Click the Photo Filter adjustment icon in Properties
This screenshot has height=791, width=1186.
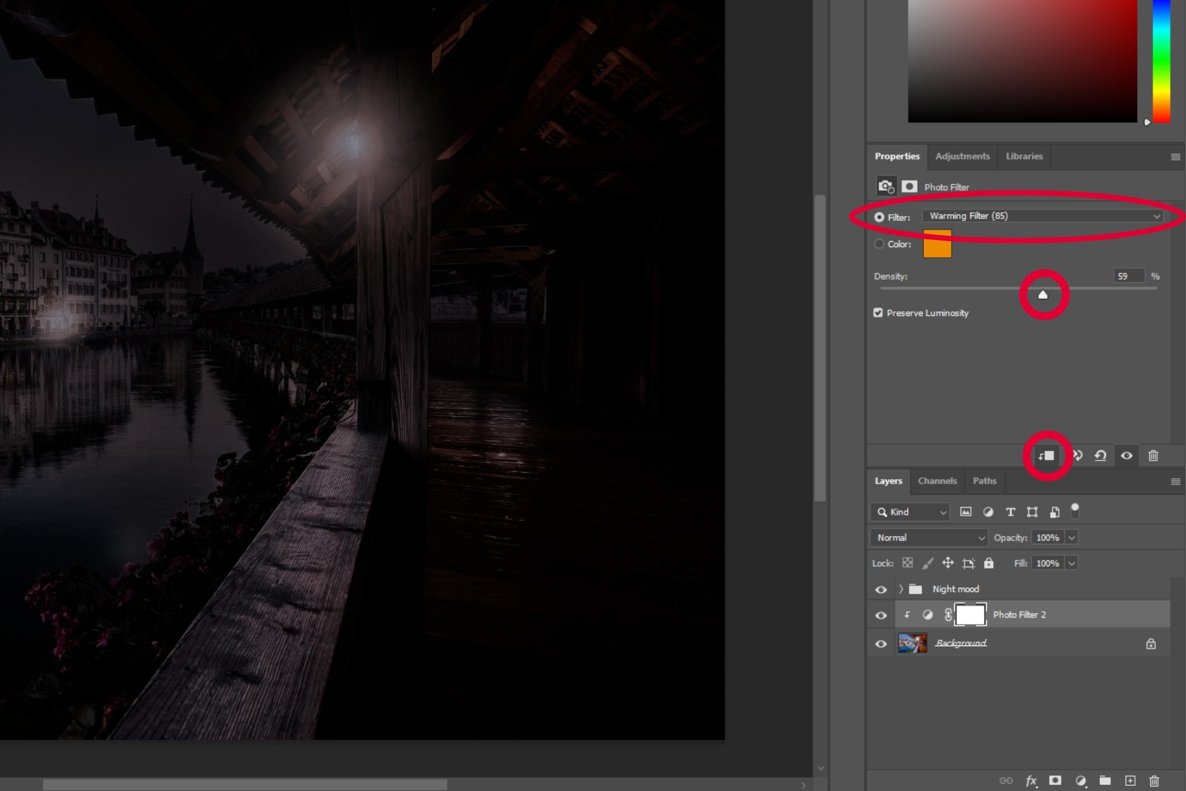(x=886, y=187)
